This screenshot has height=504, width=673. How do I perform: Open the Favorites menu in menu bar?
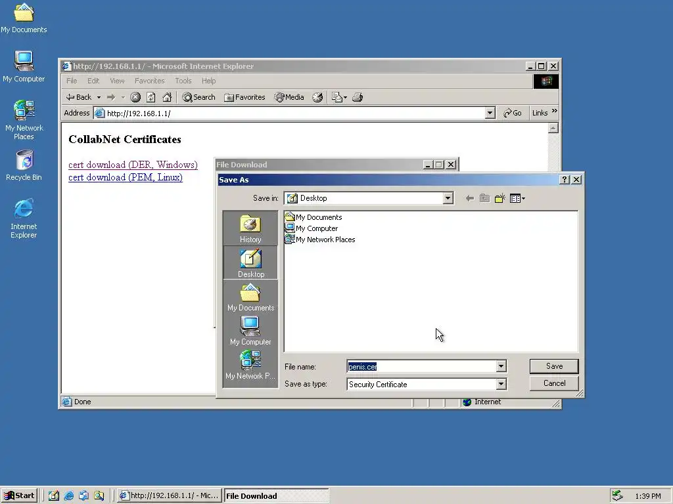point(149,81)
